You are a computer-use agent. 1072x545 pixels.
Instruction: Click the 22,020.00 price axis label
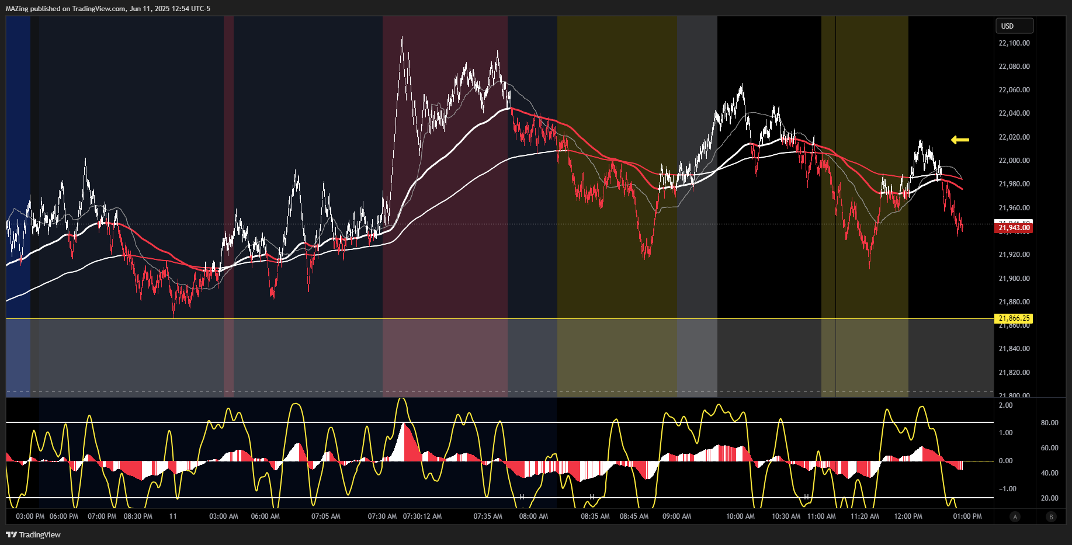coord(1014,137)
